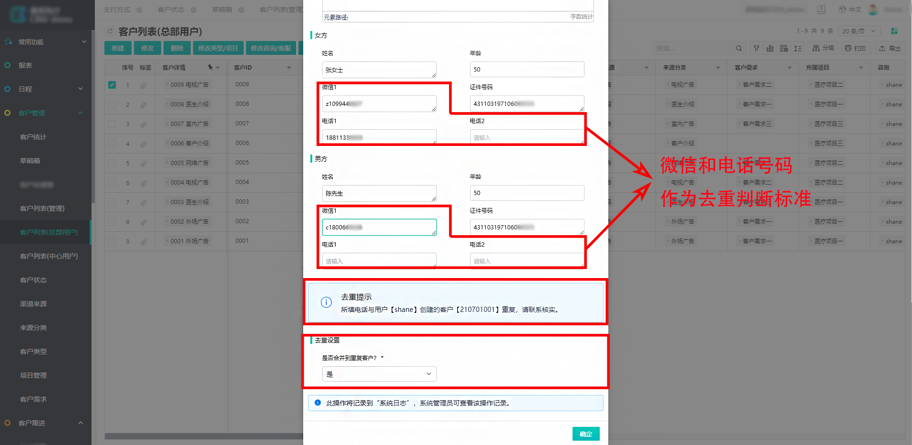912x445 pixels.
Task: Click the 导出 export button
Action: pyautogui.click(x=890, y=48)
